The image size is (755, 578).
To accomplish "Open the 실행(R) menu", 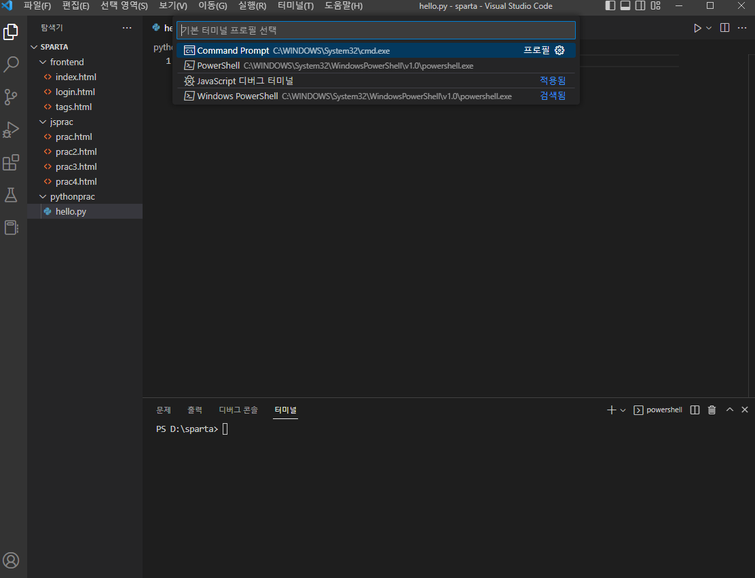I will click(252, 6).
